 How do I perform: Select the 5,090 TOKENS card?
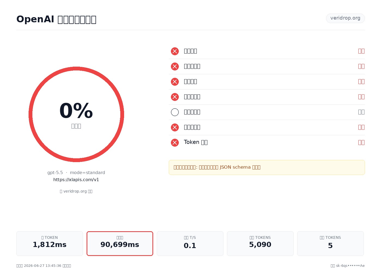pos(260,243)
